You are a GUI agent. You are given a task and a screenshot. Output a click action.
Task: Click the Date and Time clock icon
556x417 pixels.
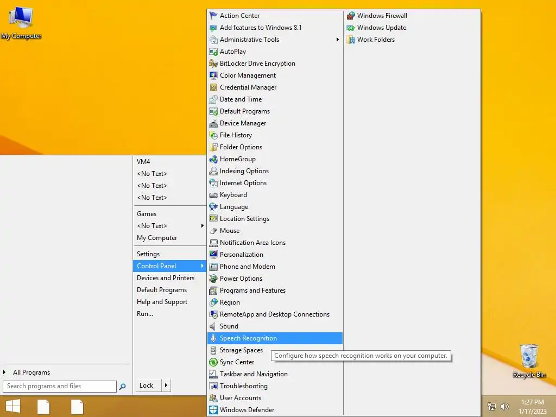tap(213, 99)
